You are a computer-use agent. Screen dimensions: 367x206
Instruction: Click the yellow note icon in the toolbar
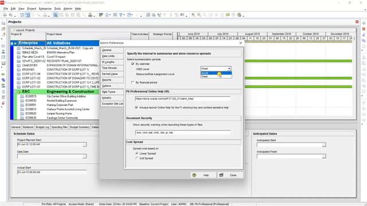coord(228,15)
